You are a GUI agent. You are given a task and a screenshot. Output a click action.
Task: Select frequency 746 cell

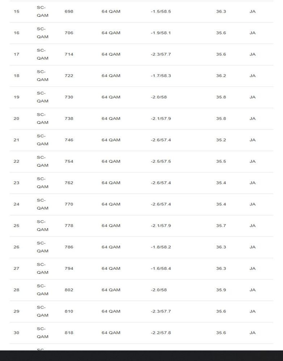click(69, 140)
